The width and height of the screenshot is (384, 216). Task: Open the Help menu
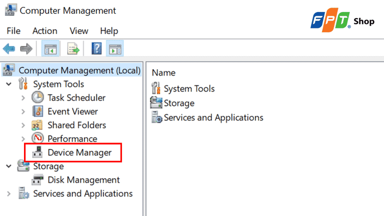109,31
